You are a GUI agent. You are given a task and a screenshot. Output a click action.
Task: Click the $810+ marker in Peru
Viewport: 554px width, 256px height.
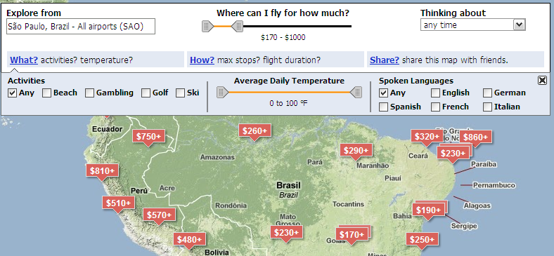click(102, 170)
